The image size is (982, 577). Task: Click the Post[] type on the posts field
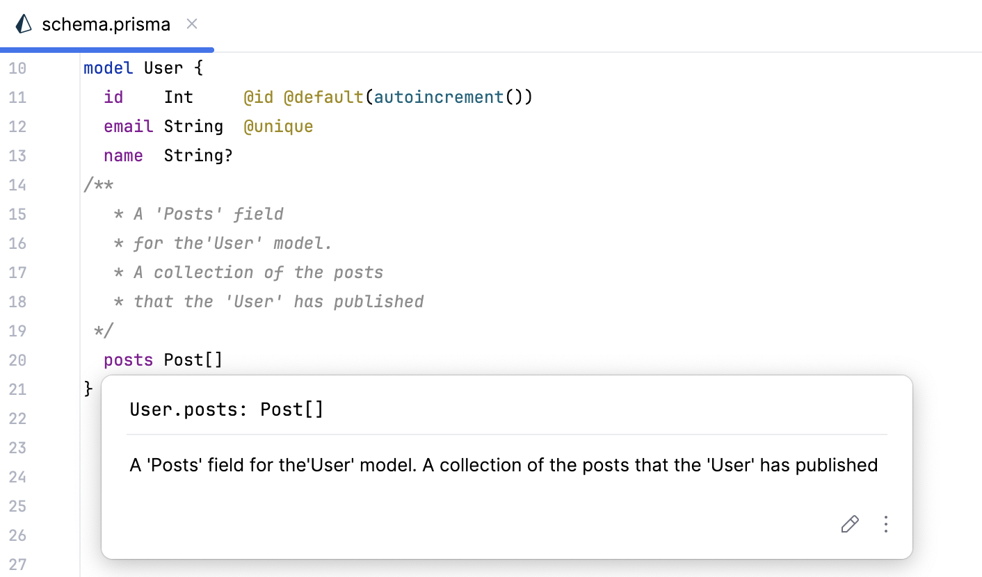pos(193,359)
